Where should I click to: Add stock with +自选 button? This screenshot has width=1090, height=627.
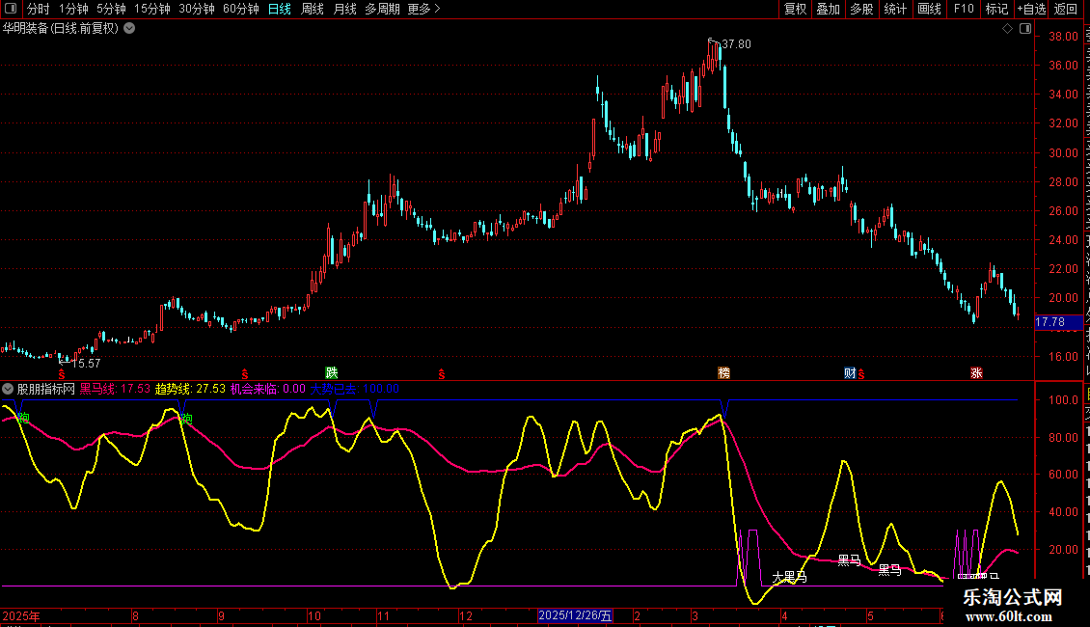(x=1031, y=9)
